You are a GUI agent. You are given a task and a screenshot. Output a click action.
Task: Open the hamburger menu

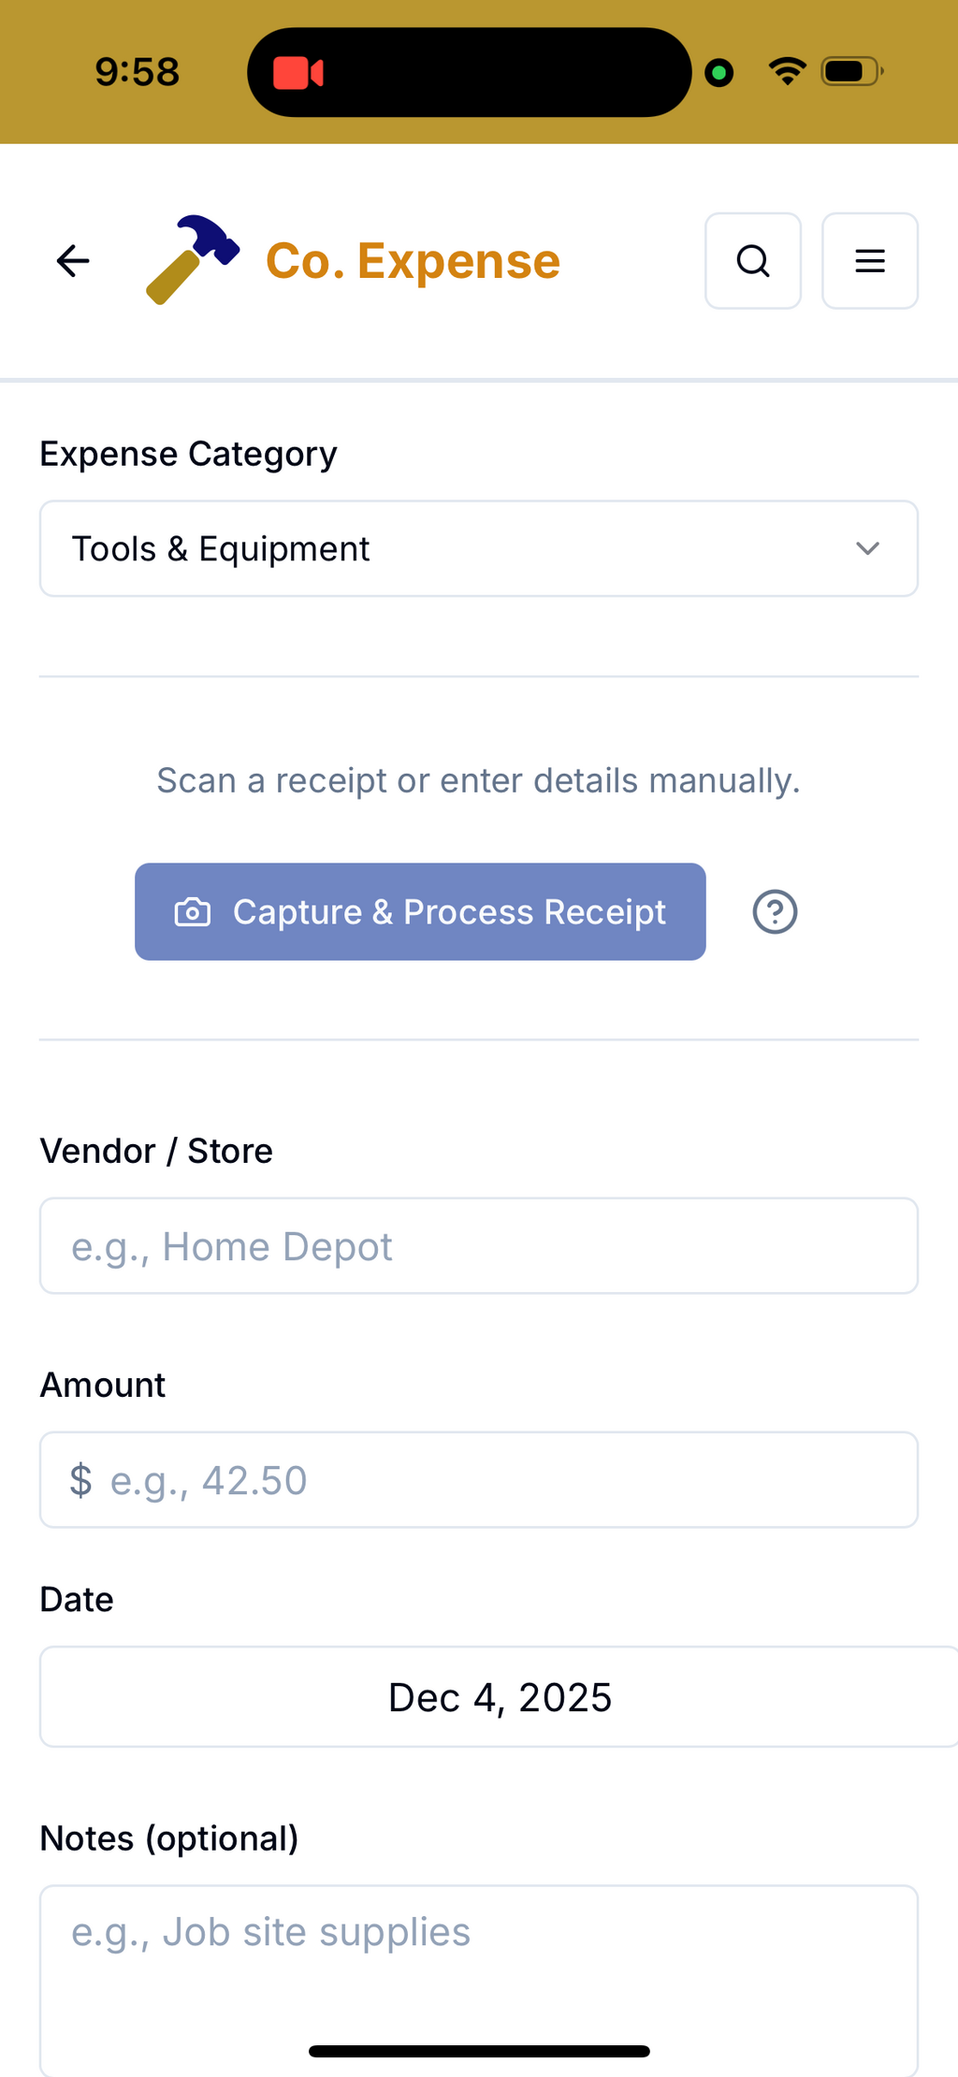870,261
